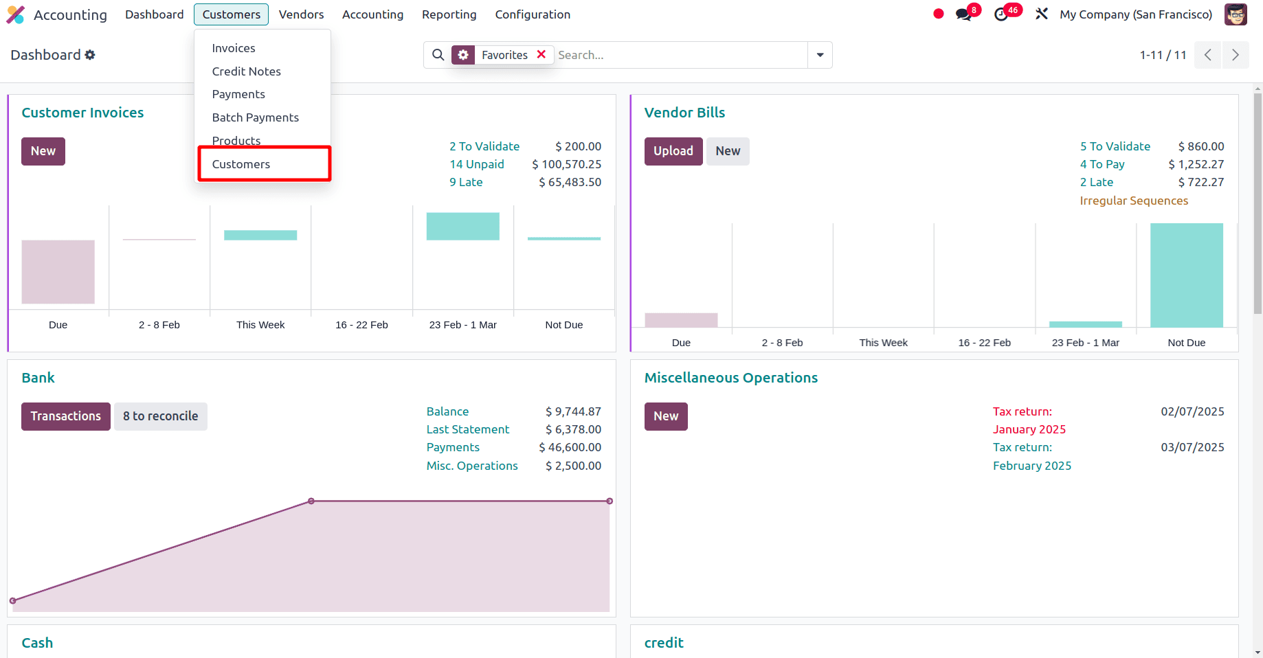1263x658 pixels.
Task: Open the chat messages icon
Action: pos(963,14)
